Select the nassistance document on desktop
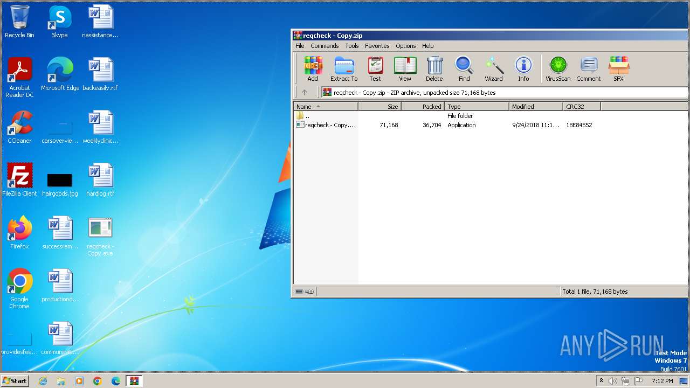The width and height of the screenshot is (690, 388). pos(100,22)
